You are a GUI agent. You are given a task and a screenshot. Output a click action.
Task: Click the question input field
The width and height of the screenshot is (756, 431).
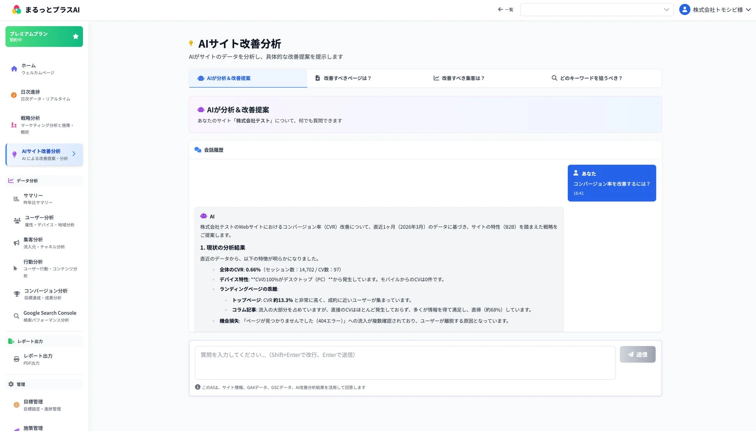pos(405,362)
